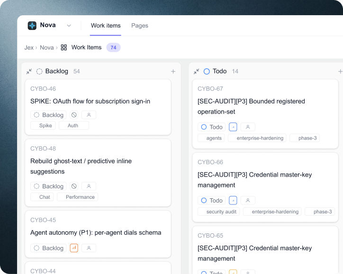Viewport: 343px width, 274px height.
Task: Click phase-3 label on CYBO-67
Action: pyautogui.click(x=305, y=138)
